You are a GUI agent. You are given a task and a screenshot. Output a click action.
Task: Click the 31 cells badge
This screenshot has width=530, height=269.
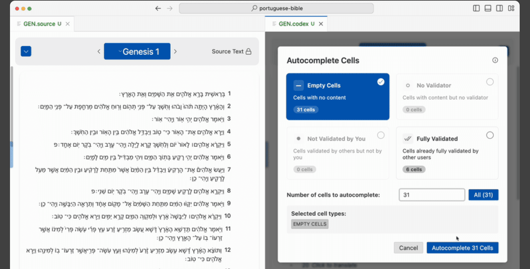click(x=306, y=109)
